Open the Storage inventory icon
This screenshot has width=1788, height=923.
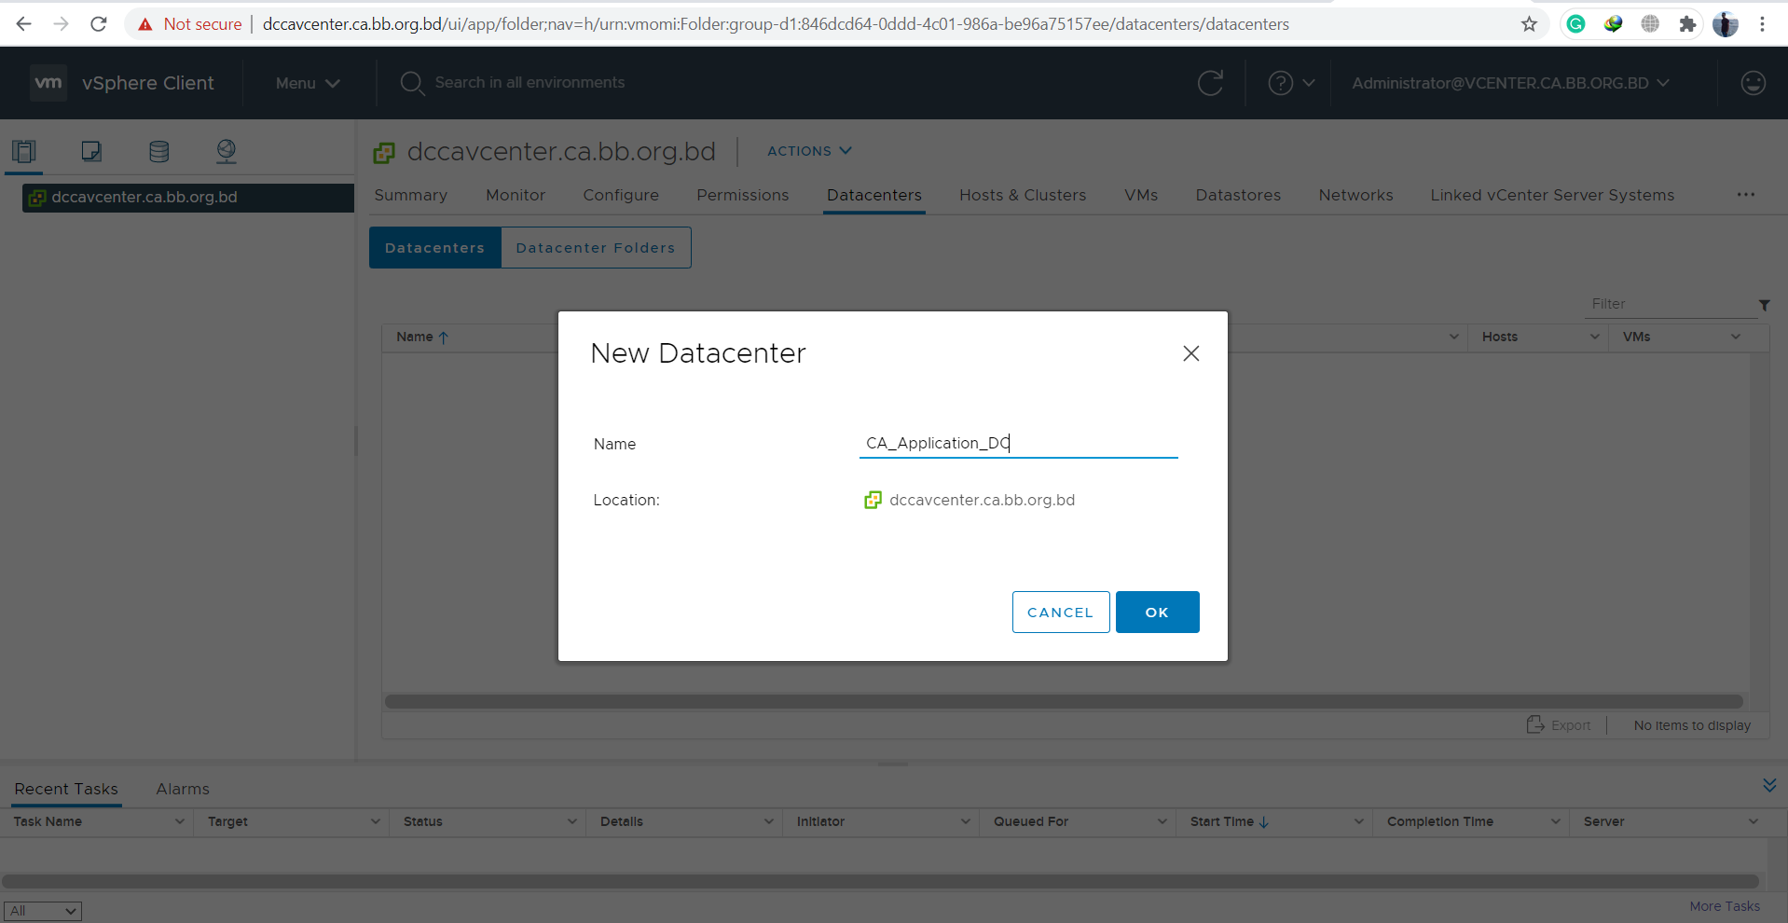(159, 151)
